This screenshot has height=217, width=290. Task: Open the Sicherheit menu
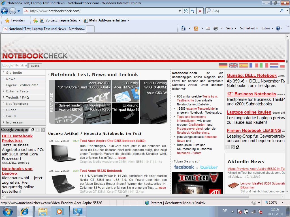click(249, 28)
